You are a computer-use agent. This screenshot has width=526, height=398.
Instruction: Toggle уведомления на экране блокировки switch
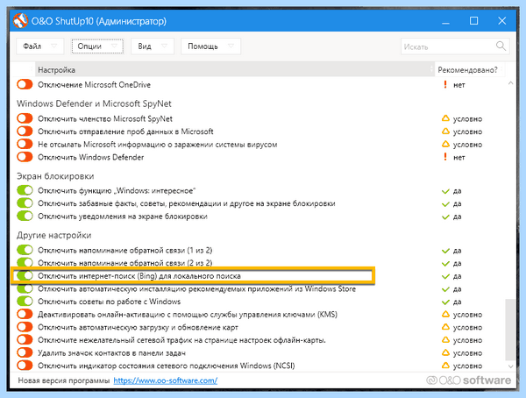pos(25,217)
